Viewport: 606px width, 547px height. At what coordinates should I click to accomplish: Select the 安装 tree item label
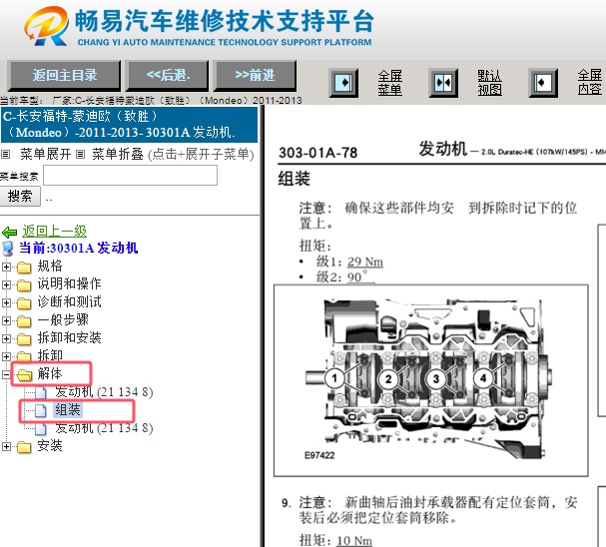click(50, 446)
